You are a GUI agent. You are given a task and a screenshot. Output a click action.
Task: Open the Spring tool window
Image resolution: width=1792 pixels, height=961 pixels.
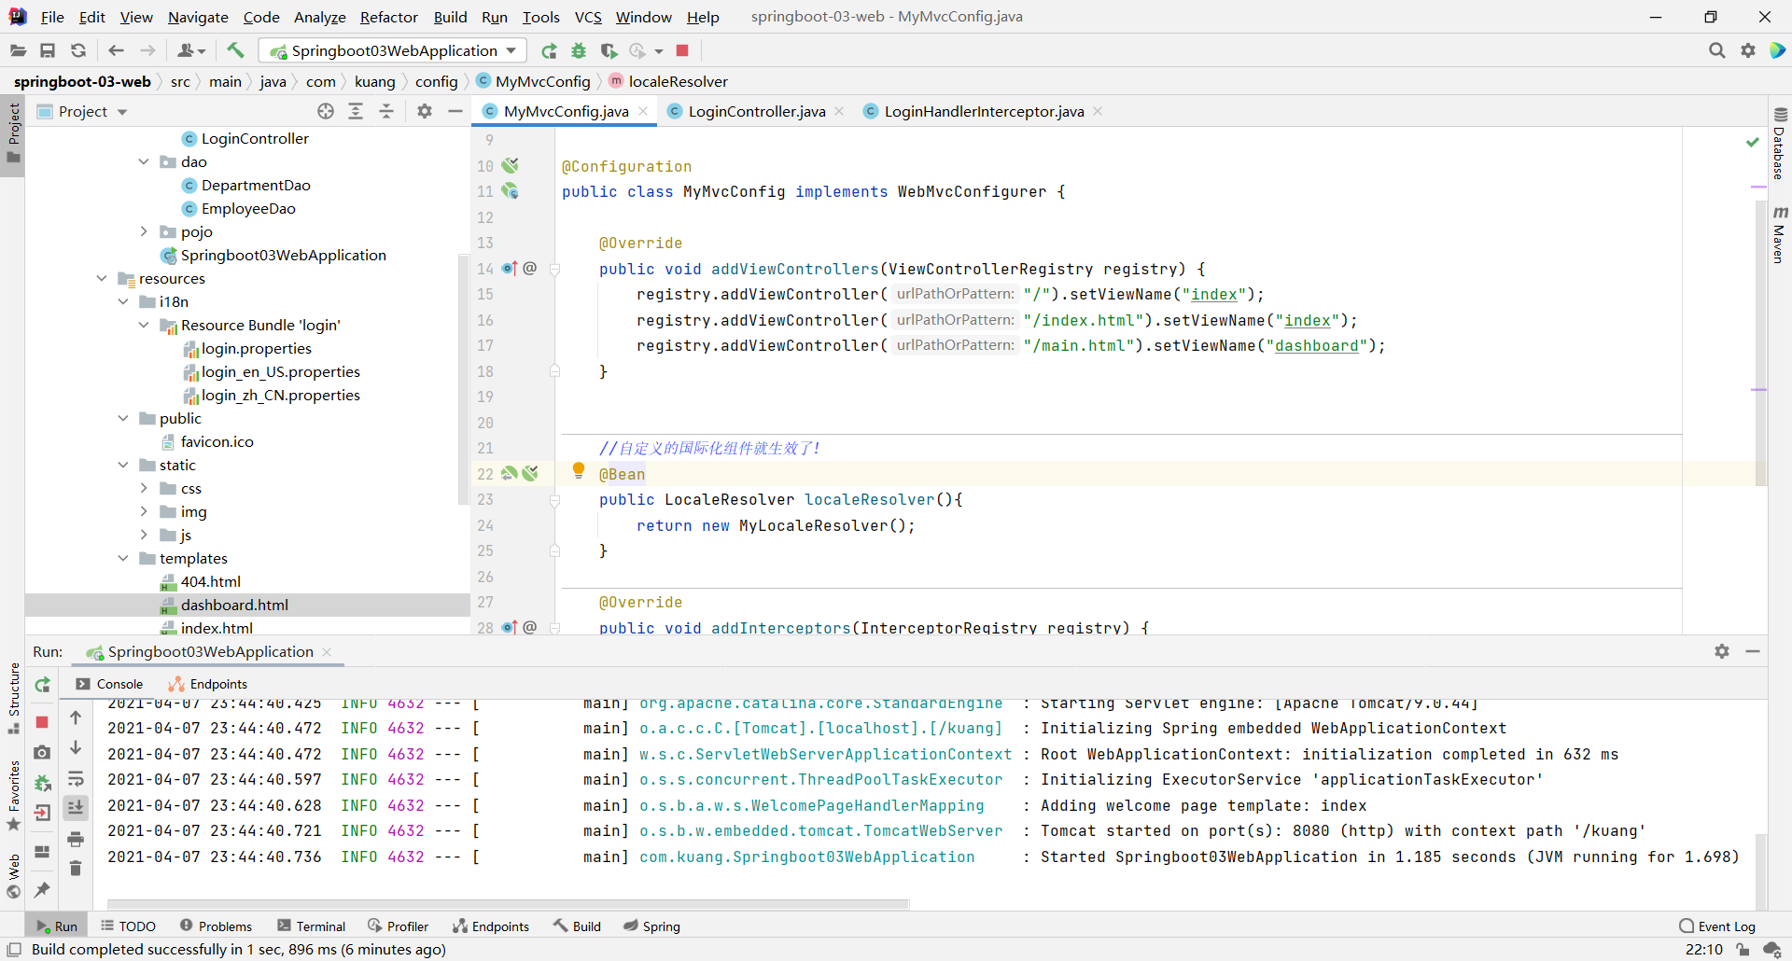pos(651,926)
